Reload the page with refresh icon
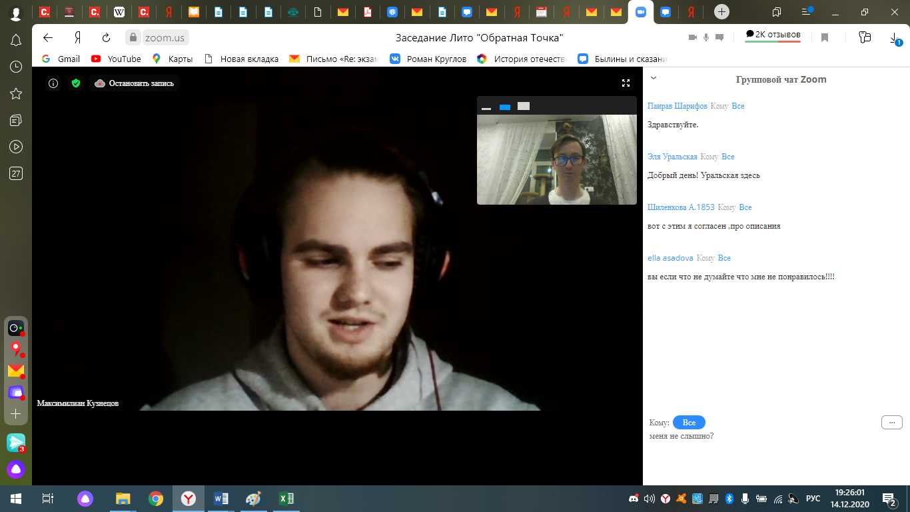The image size is (910, 512). point(106,37)
